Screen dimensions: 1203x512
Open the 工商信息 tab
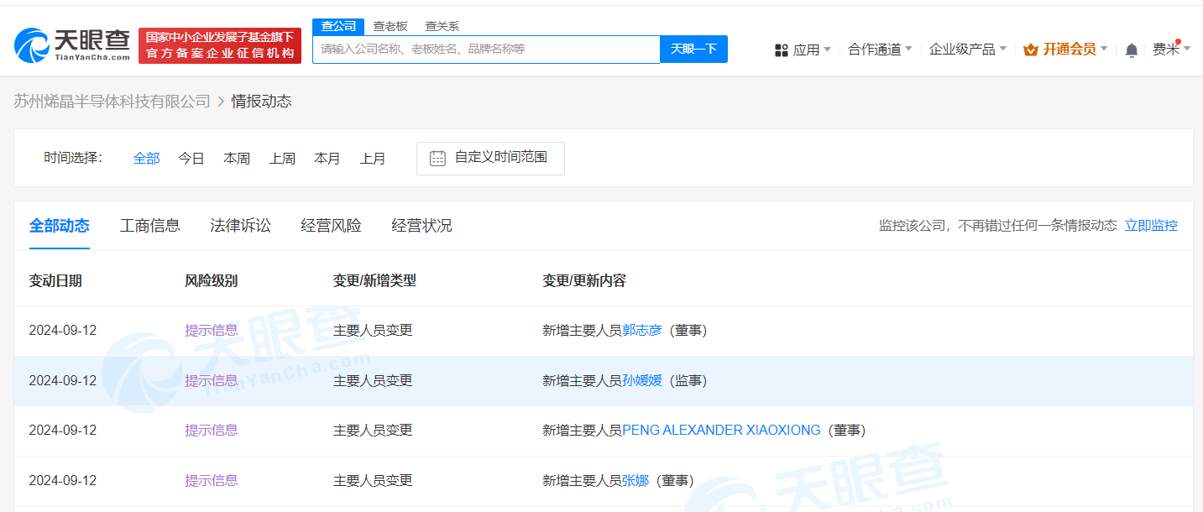click(x=149, y=225)
